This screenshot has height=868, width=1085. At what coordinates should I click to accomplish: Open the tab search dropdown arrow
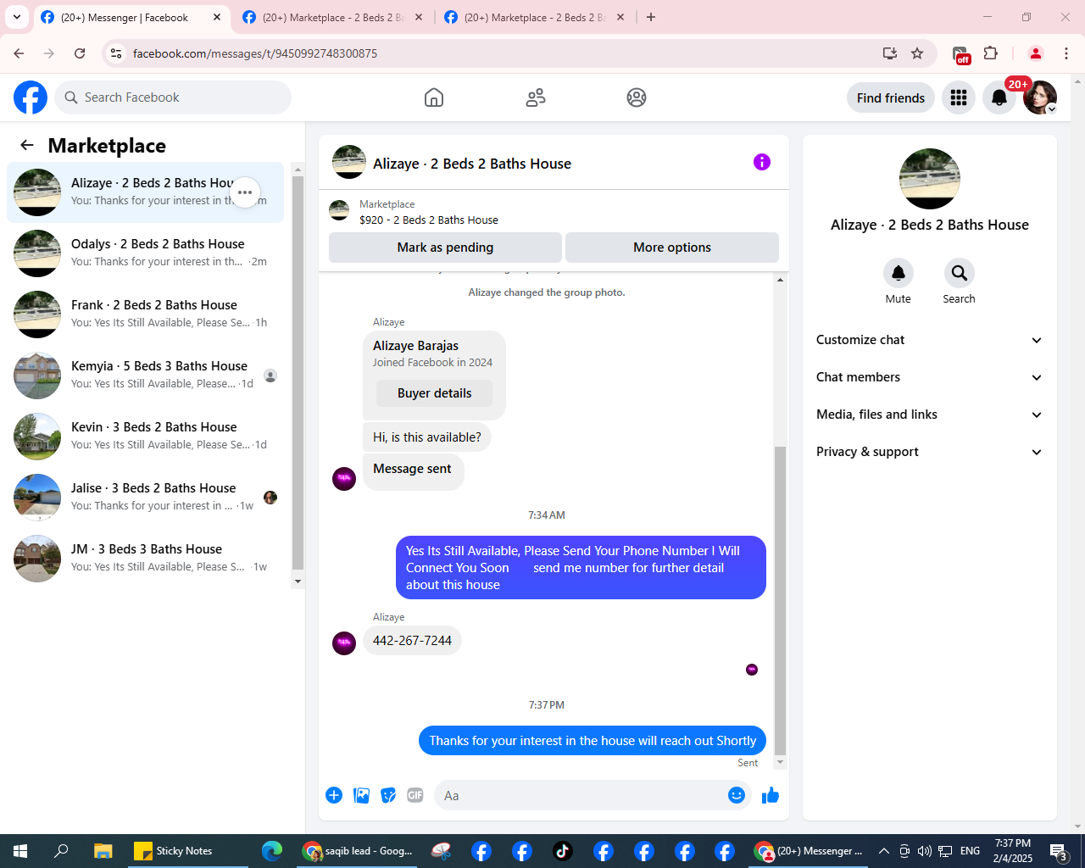tap(17, 17)
